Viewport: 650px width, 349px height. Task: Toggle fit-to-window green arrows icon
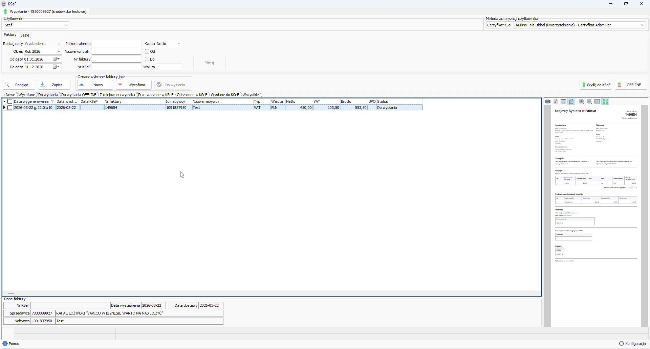point(605,101)
